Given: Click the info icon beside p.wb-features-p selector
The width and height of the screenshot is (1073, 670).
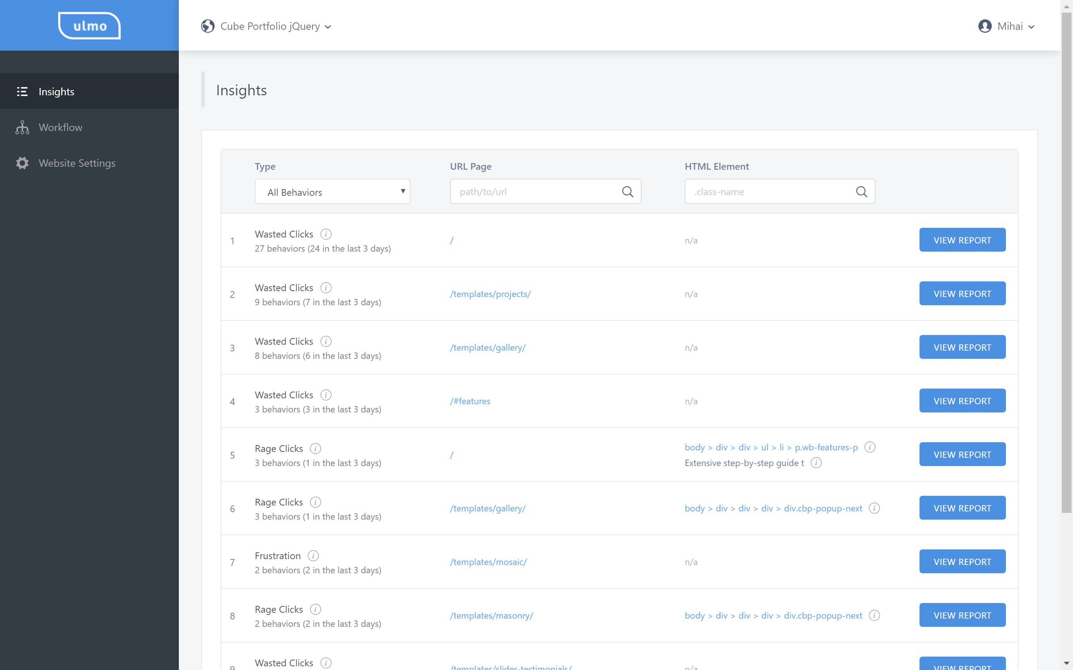Looking at the screenshot, I should (870, 447).
